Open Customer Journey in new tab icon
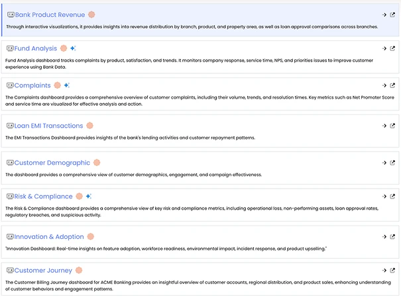 pos(392,271)
